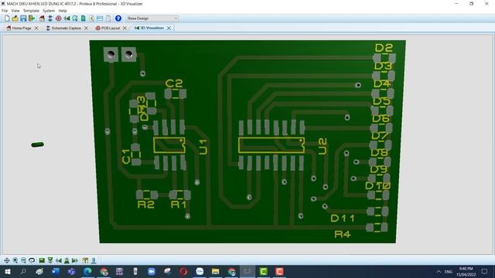Switch to the right view icon
The height and width of the screenshot is (278, 495).
tap(75, 260)
